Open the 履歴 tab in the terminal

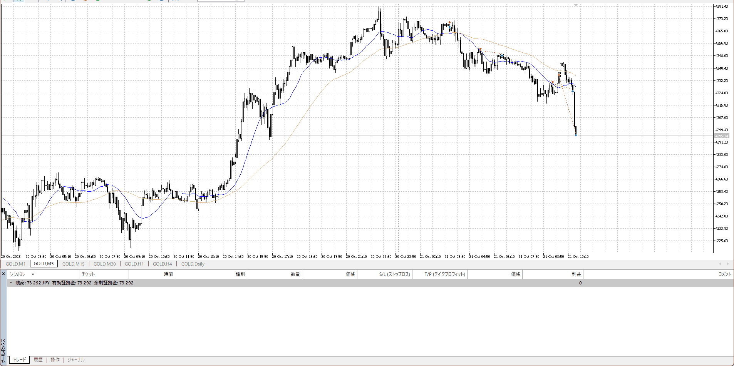coord(38,360)
